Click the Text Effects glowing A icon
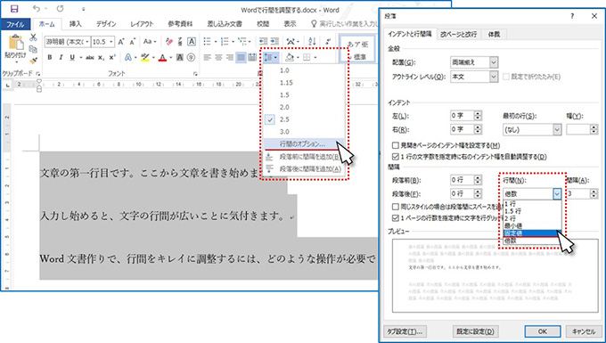The width and height of the screenshot is (606, 343). (x=128, y=58)
